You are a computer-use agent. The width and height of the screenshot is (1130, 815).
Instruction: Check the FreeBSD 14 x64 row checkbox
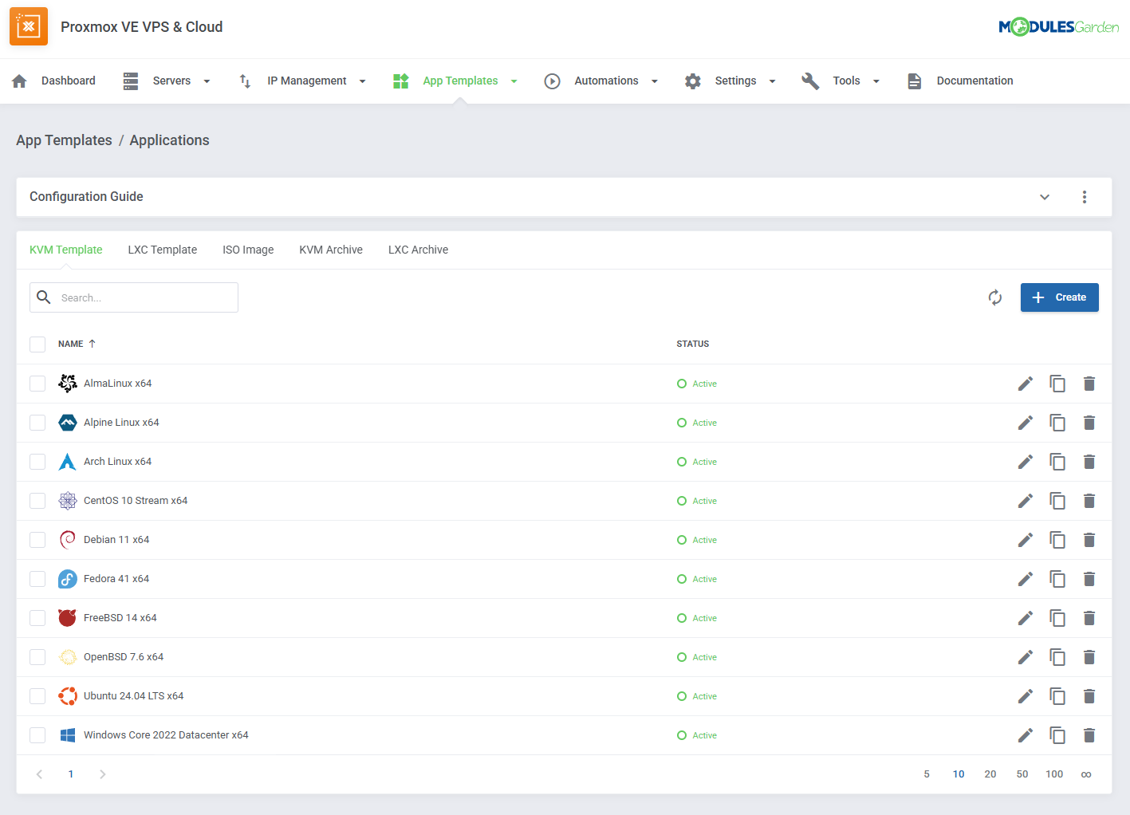pyautogui.click(x=37, y=618)
